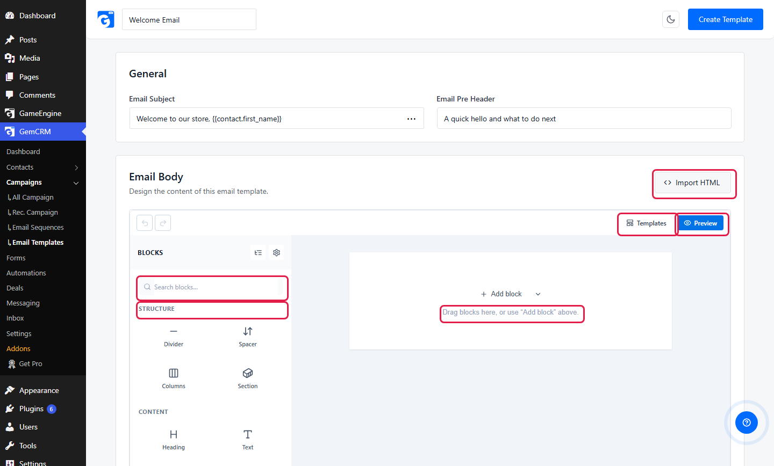The width and height of the screenshot is (774, 466).
Task: Select the Columns block
Action: click(174, 379)
